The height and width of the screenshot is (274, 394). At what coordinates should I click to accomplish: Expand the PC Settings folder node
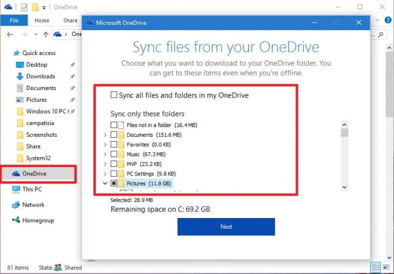click(x=105, y=174)
